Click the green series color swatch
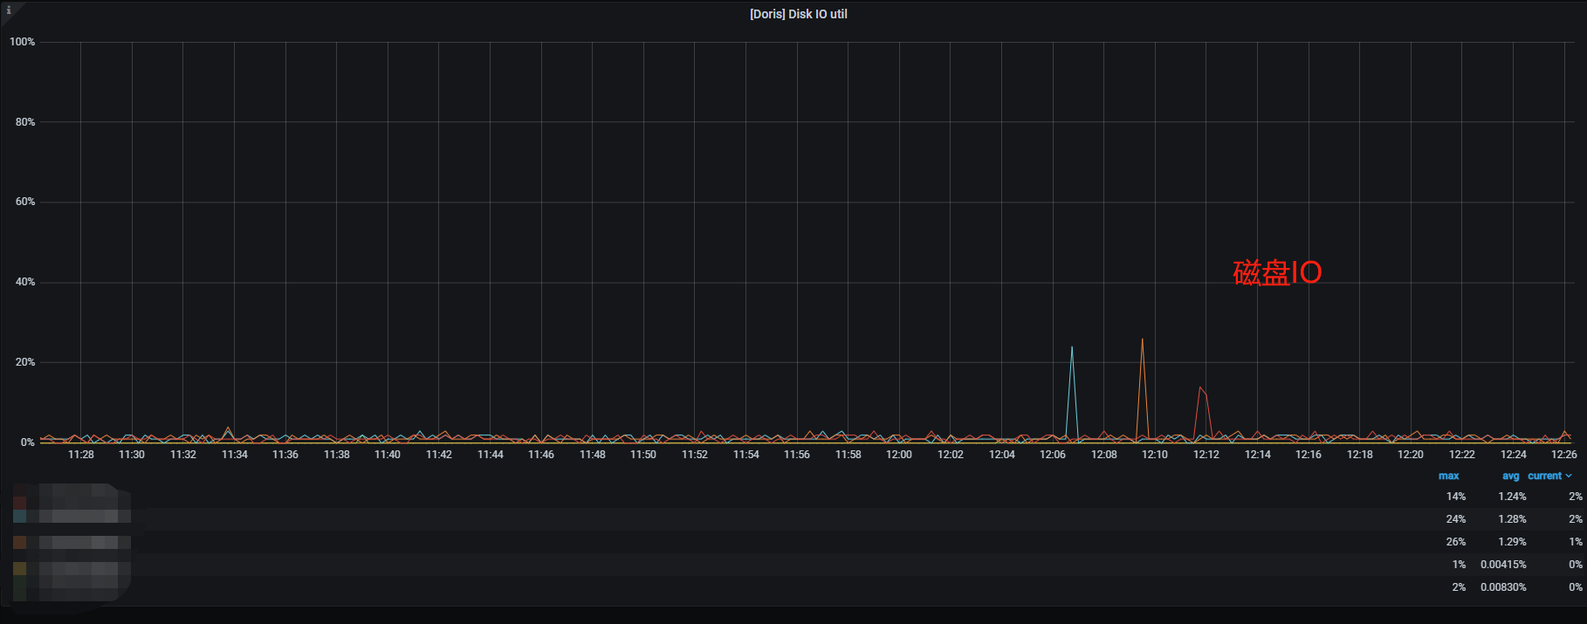The height and width of the screenshot is (624, 1587). click(19, 589)
